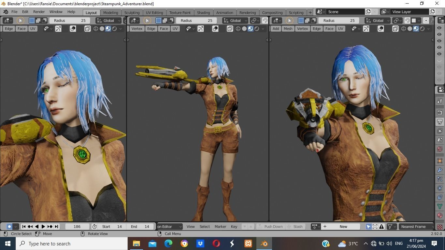Open the Render menu
Screen dimensions: 445x250
tap(39, 12)
